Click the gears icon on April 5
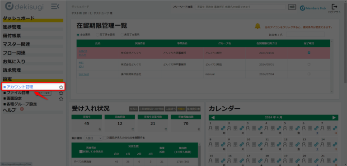Viewport: 347px width, 166px height. [297, 128]
